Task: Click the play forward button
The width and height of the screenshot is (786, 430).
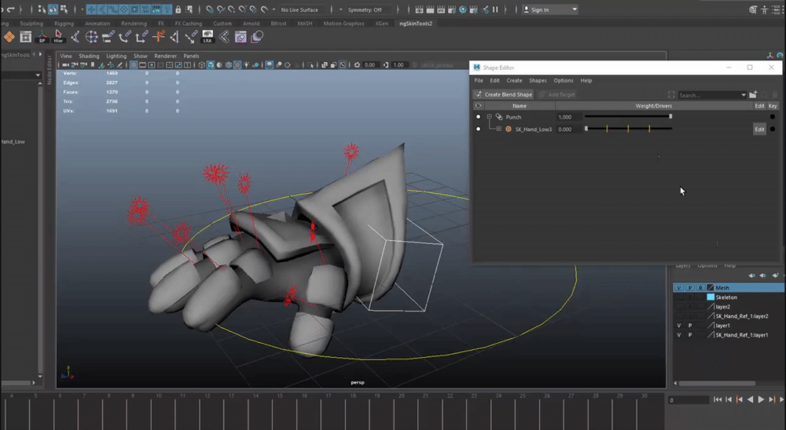Action: 761,399
